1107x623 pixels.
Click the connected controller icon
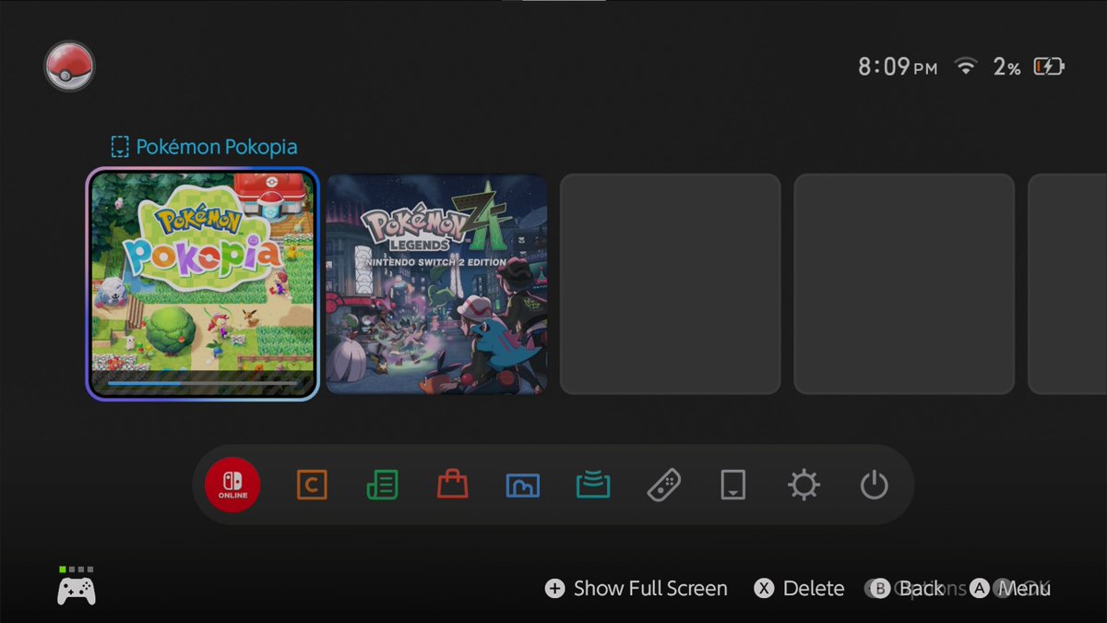(x=76, y=589)
